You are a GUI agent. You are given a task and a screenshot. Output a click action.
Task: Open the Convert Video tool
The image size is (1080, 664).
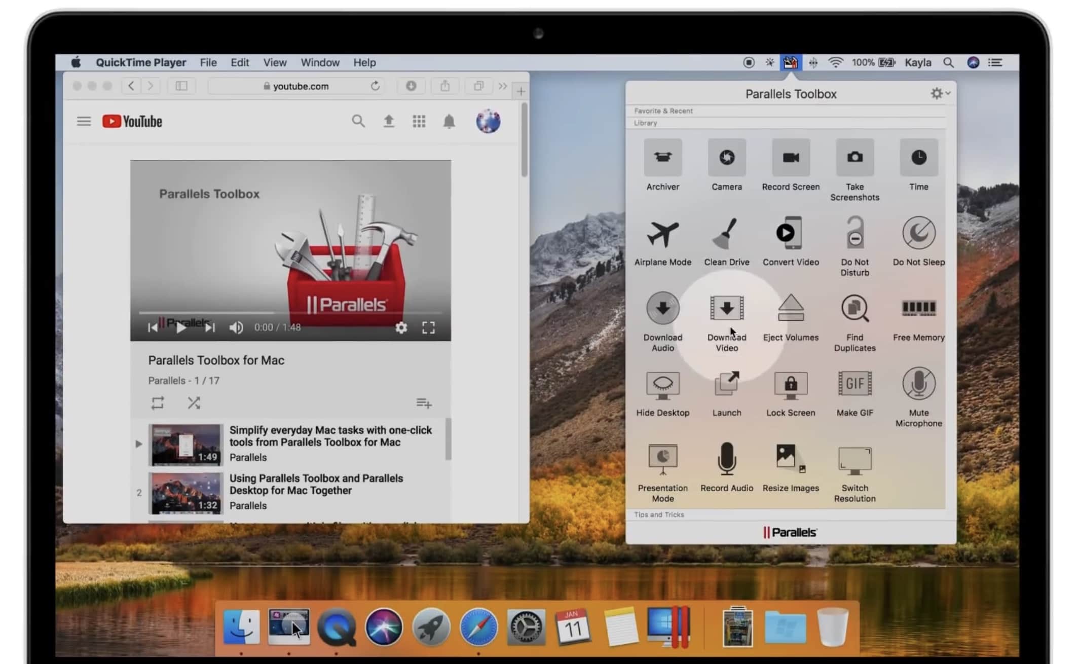click(790, 234)
